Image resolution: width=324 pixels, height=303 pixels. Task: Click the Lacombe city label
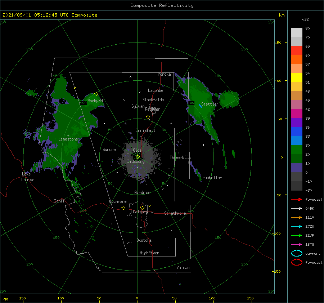[x=156, y=90]
